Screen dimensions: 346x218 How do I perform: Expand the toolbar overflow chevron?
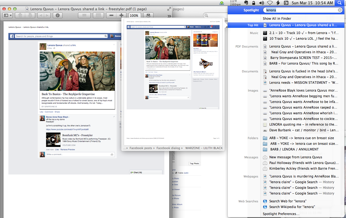pos(169,16)
